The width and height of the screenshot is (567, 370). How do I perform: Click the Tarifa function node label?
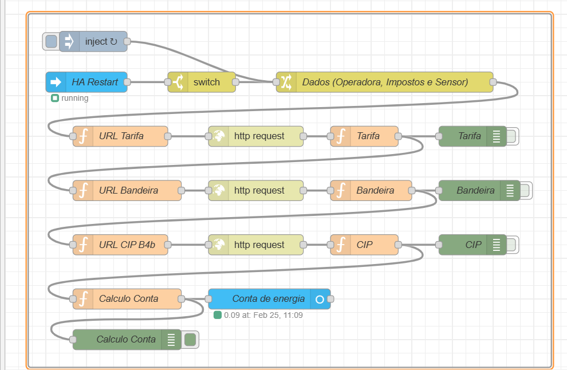click(368, 136)
